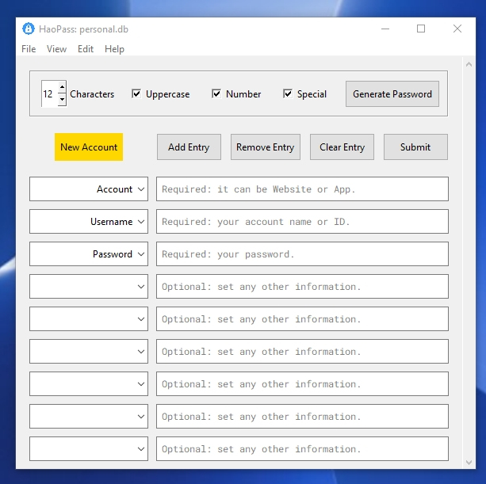Open the Username field type dropdown
The width and height of the screenshot is (486, 484).
pyautogui.click(x=141, y=222)
